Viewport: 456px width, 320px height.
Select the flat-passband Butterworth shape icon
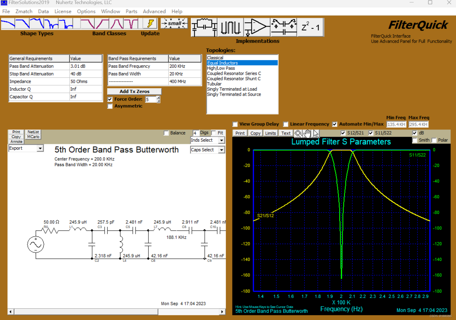23,24
